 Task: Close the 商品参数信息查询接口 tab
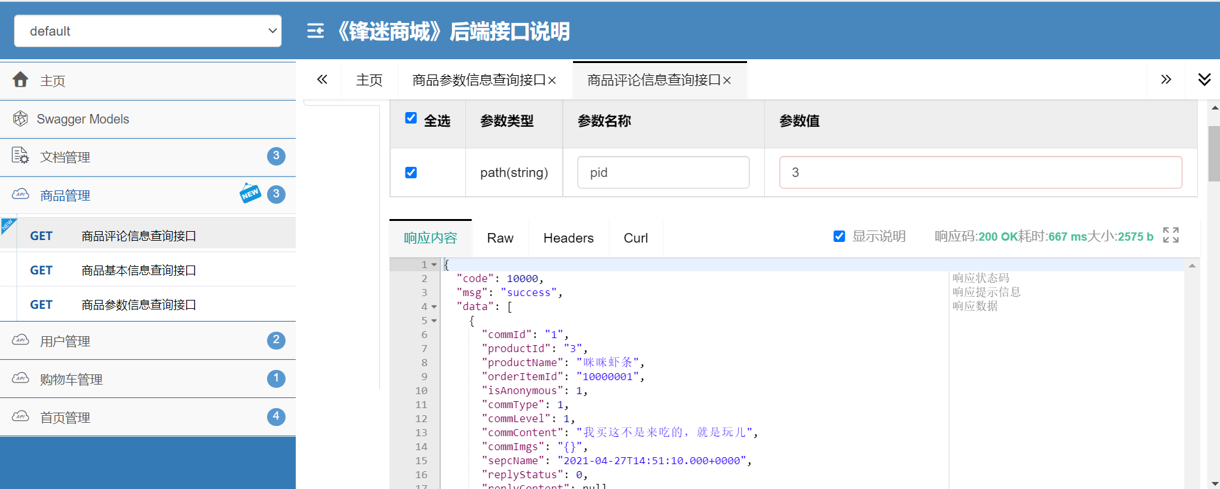click(552, 81)
